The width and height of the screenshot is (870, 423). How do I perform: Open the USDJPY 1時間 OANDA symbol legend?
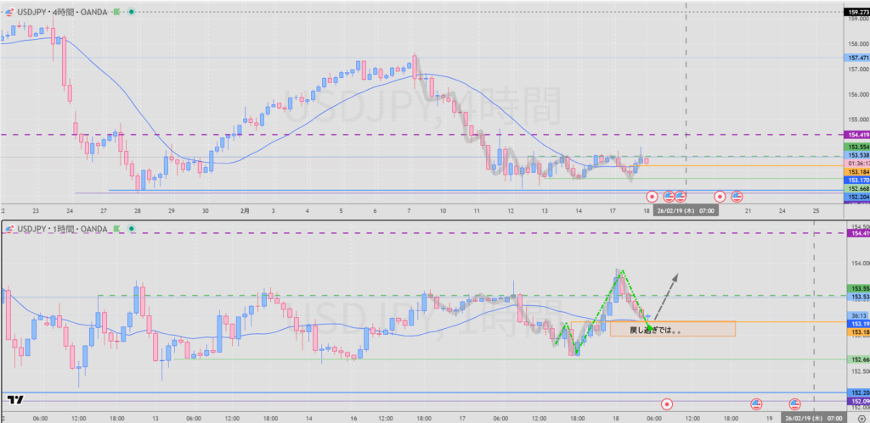pos(59,227)
